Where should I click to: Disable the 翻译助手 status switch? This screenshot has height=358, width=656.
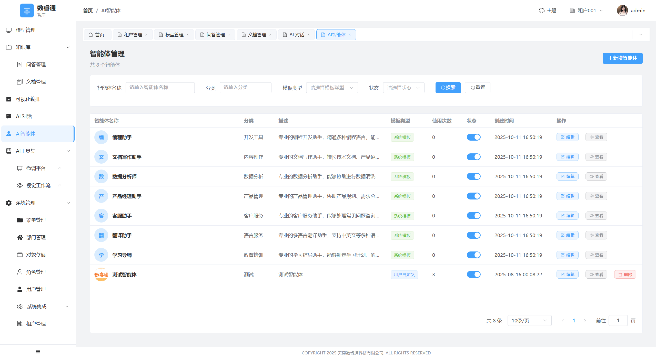pos(473,235)
